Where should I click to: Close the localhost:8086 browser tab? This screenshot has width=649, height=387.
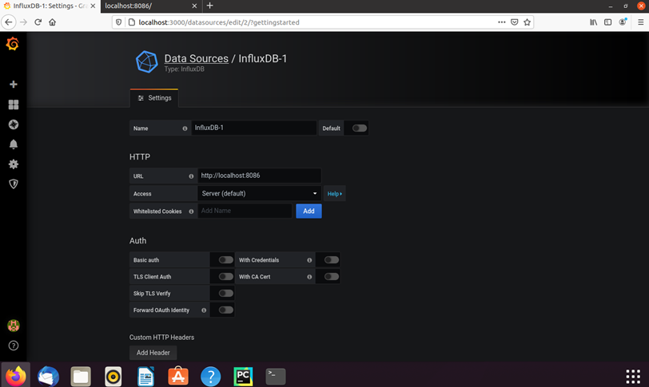coord(194,6)
